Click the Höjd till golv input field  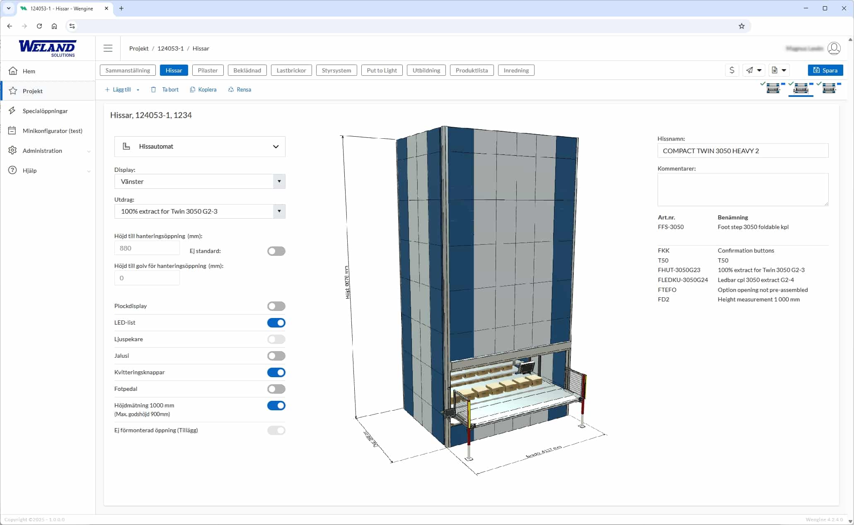tap(147, 278)
